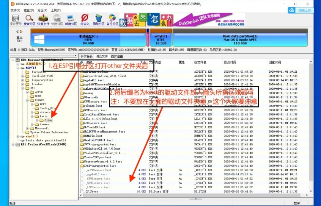Select the BOOT folder in the tree
The width and height of the screenshot is (321, 206).
[x=38, y=96]
